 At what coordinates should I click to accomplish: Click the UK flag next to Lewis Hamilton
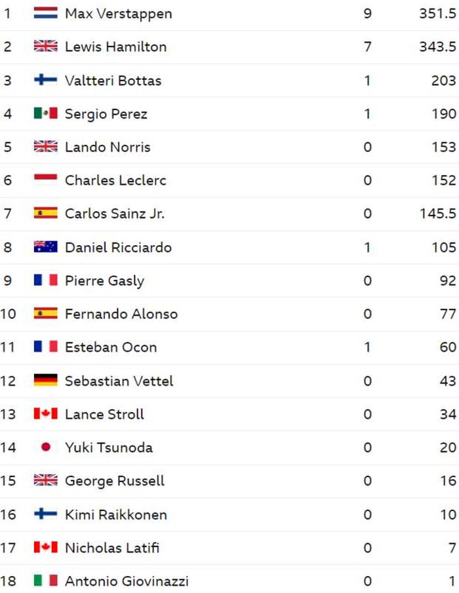point(45,47)
